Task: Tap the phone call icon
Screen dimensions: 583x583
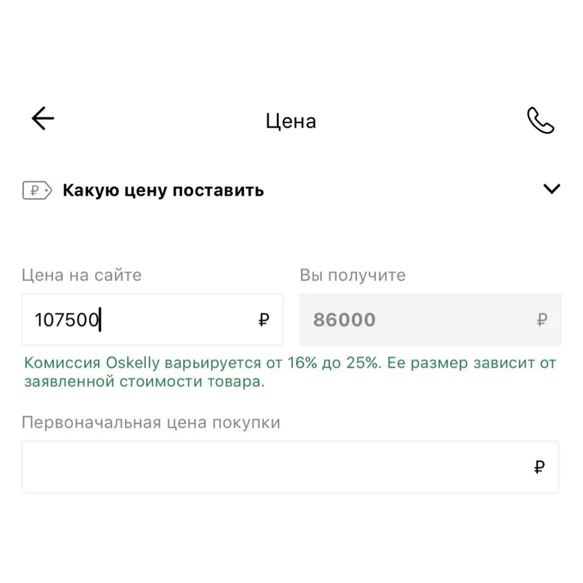Action: (x=540, y=121)
